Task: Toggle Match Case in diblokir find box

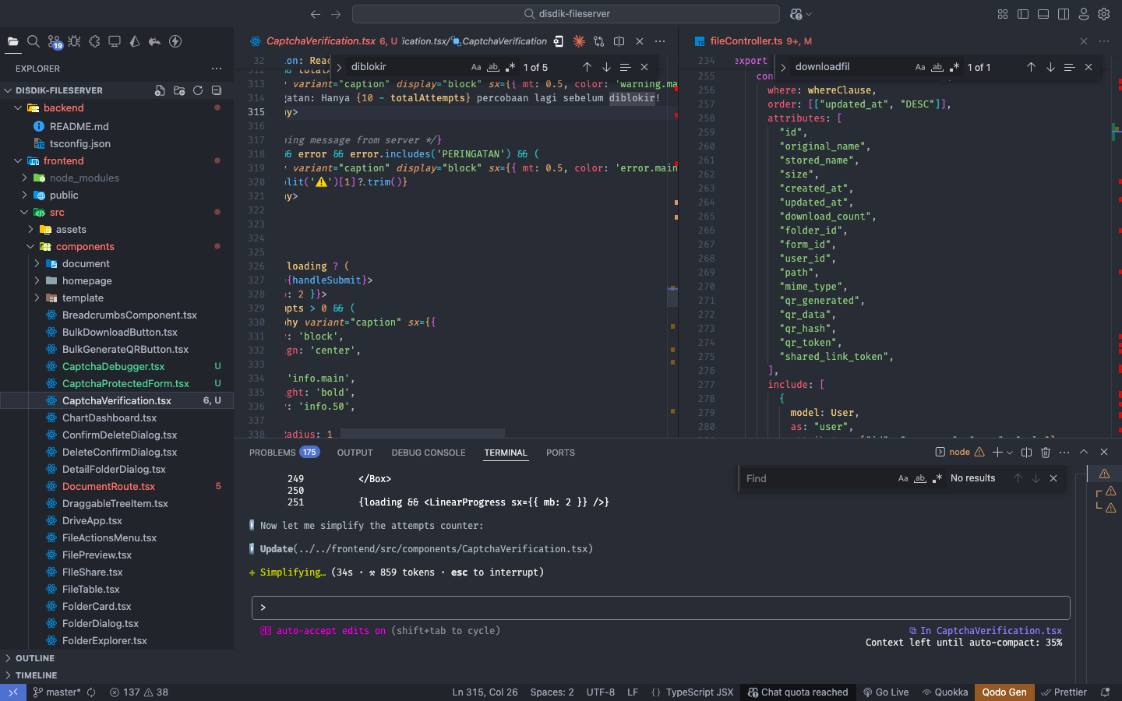Action: 476,67
